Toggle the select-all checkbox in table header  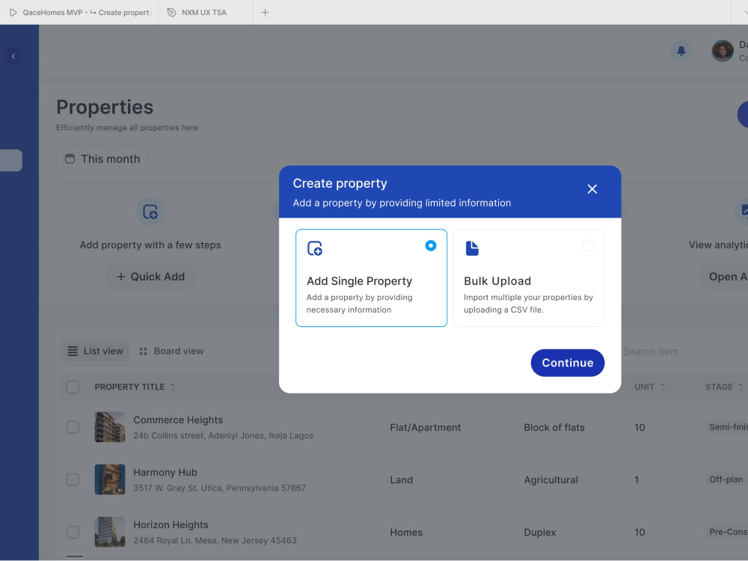73,387
